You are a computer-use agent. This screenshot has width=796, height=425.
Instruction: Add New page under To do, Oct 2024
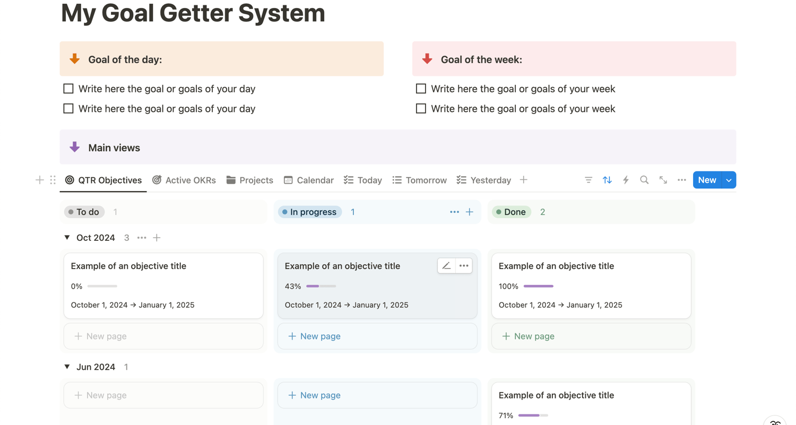click(x=163, y=336)
